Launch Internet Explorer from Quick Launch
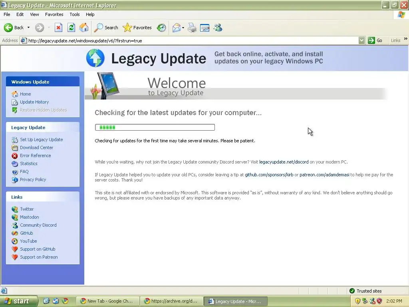Viewport: 409px width, 307px height. (x=46, y=301)
